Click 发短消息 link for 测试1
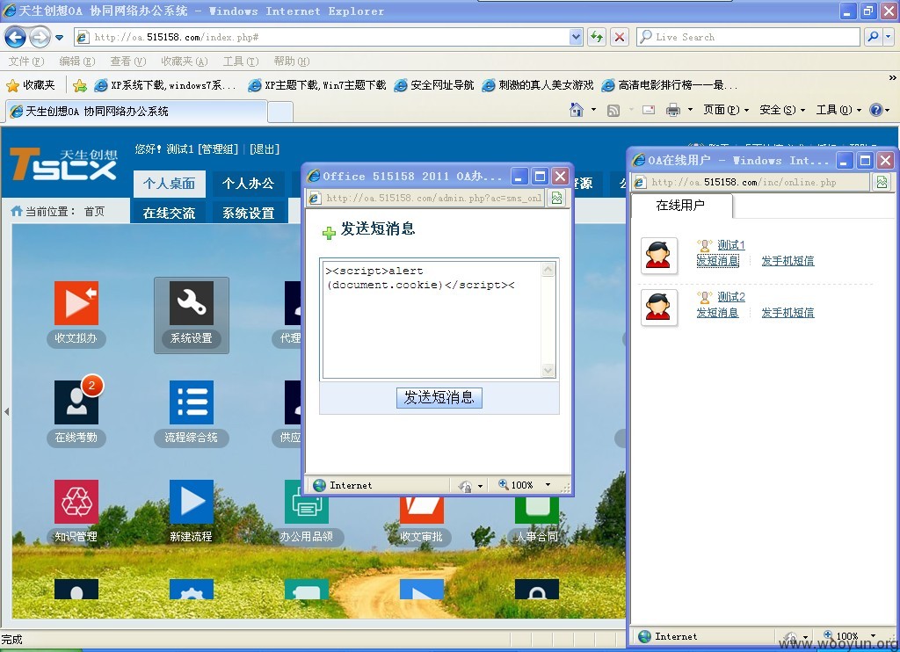 (717, 261)
